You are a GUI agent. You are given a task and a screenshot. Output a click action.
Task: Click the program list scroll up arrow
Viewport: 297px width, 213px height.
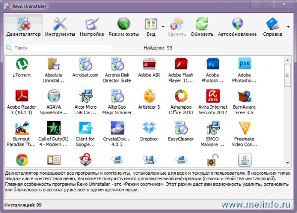(288, 60)
